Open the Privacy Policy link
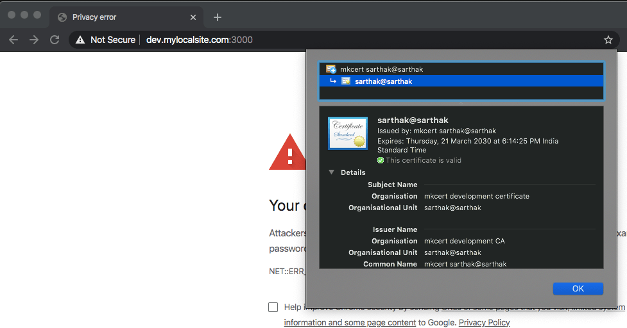 (x=484, y=322)
